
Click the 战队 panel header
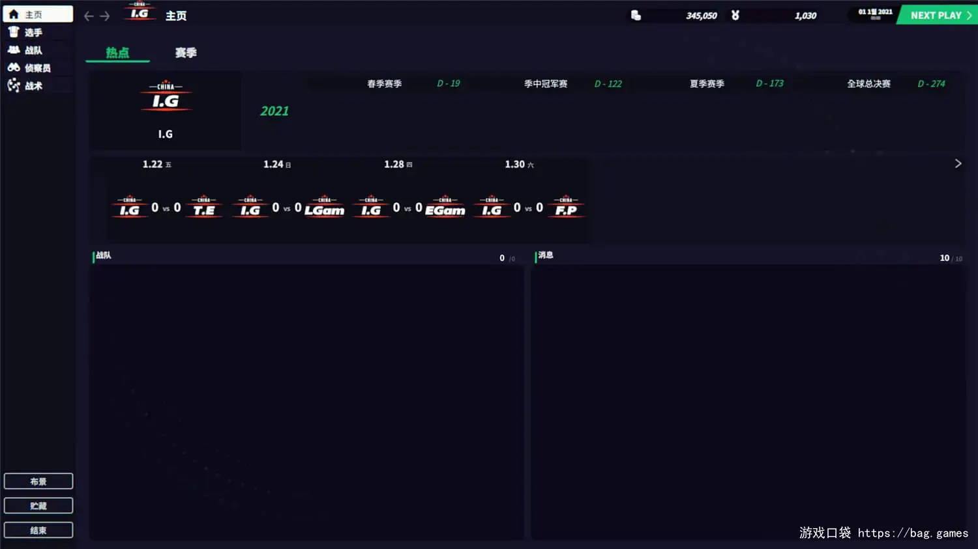(x=104, y=255)
